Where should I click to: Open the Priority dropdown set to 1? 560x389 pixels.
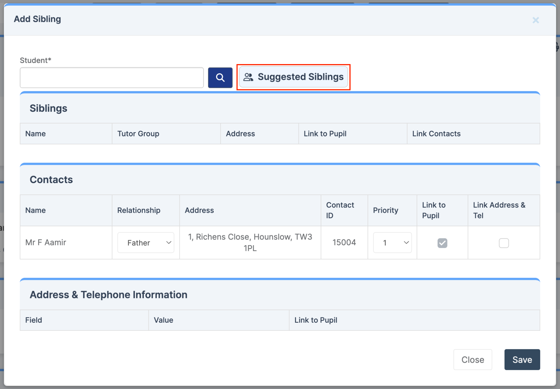(x=392, y=243)
